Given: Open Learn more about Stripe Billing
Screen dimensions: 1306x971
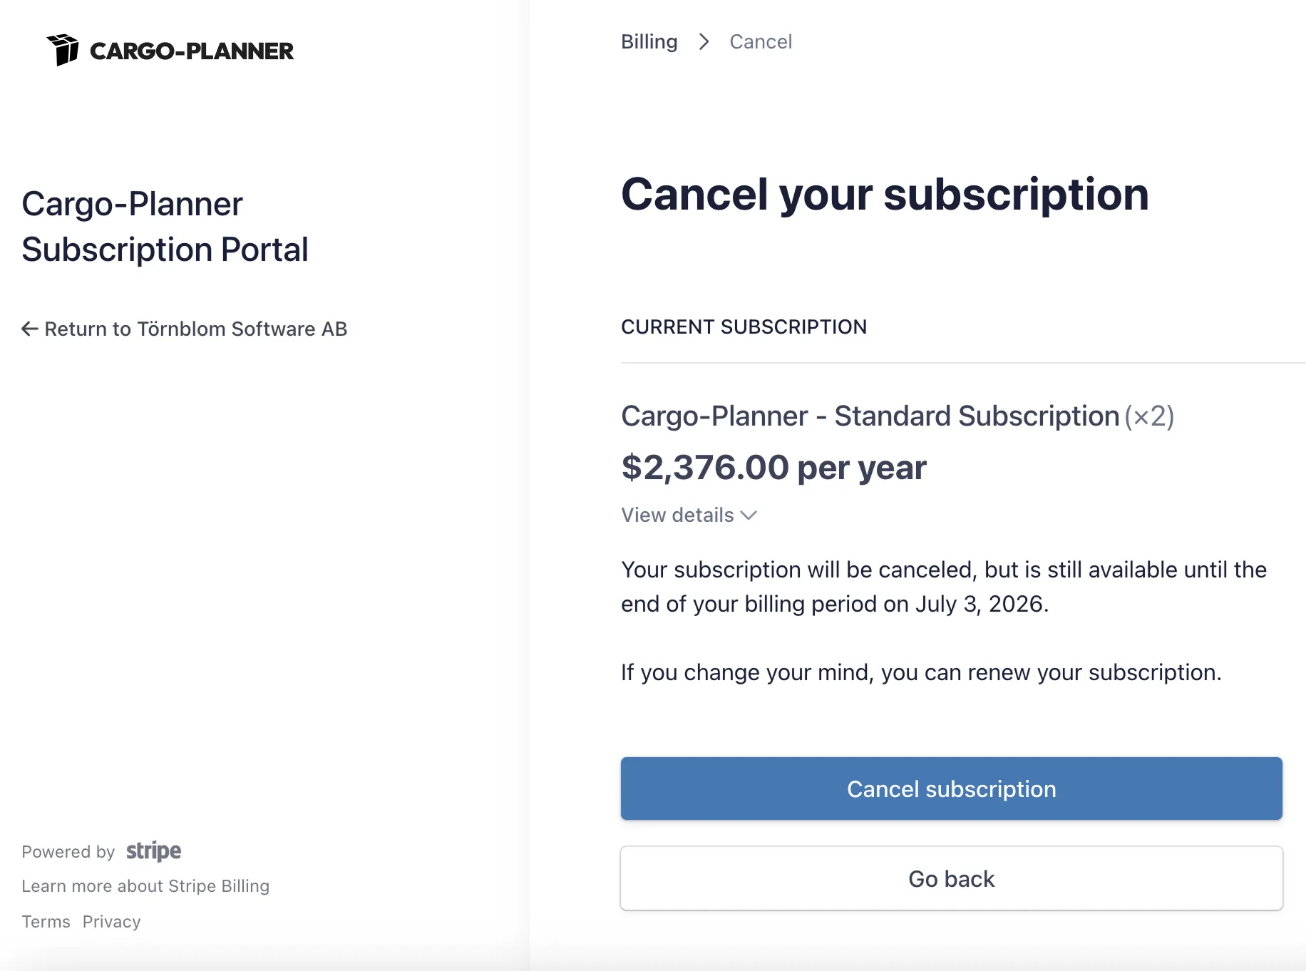Looking at the screenshot, I should pos(145,885).
